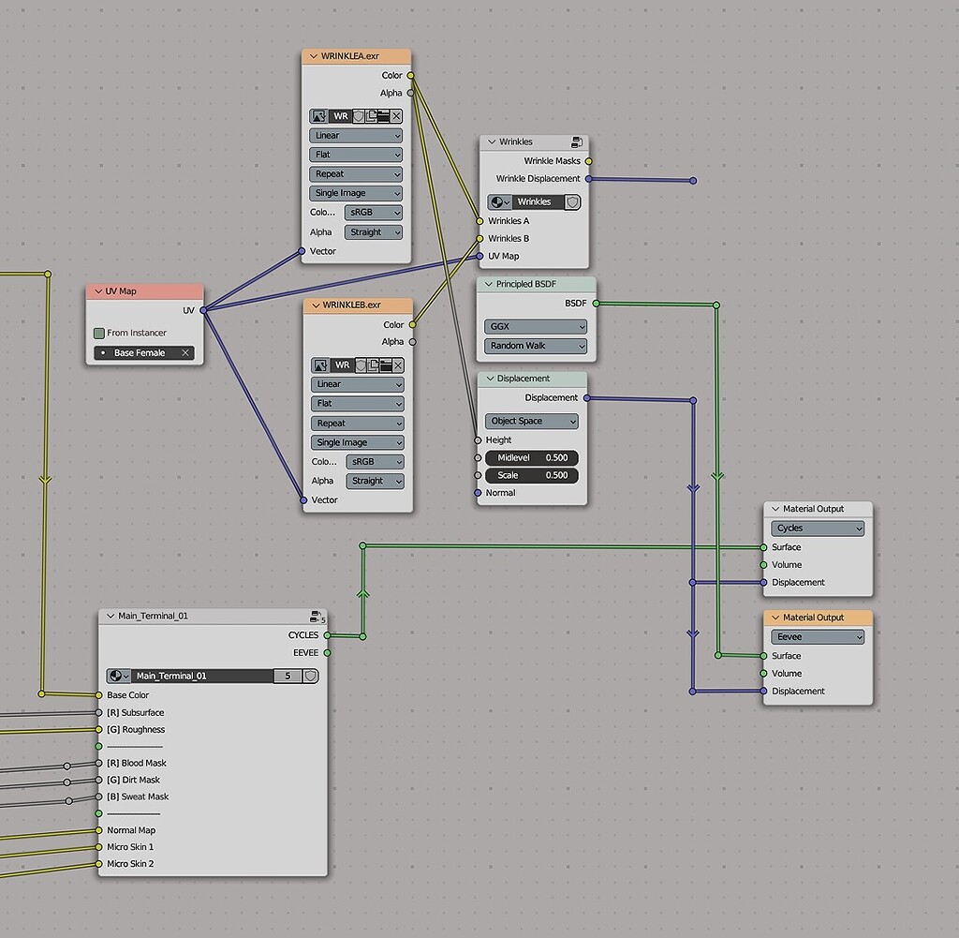Open Repeat extension dropdown in WRINKLEA.exr
The image size is (959, 938).
click(355, 173)
